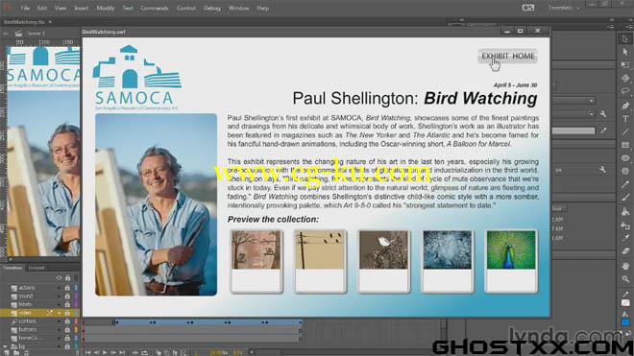
Task: Select the Text tool
Action: coord(625,119)
